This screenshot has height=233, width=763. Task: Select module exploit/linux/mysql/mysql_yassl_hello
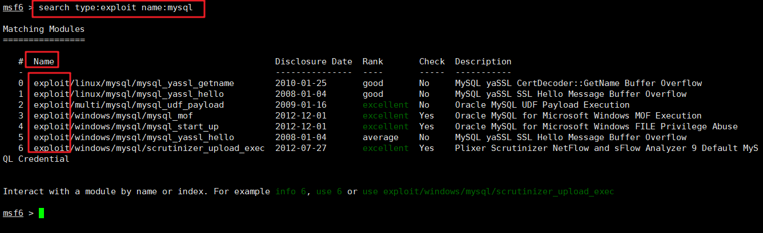(128, 94)
